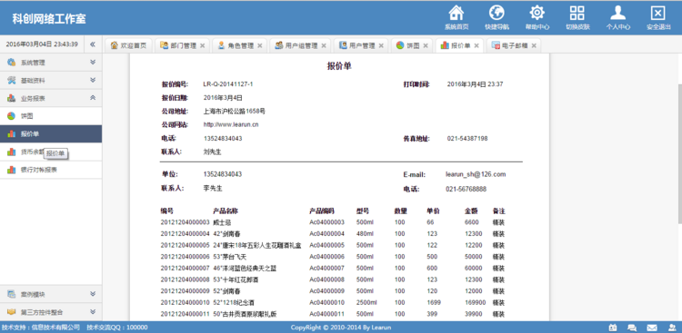Click quote number LR-Q-20141127-1
Image resolution: width=682 pixels, height=333 pixels.
pyautogui.click(x=228, y=83)
